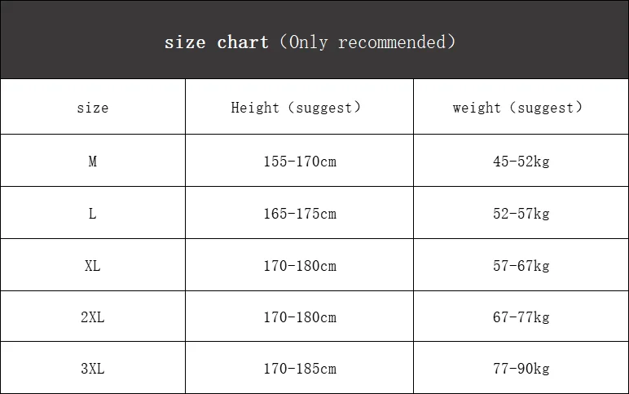
Task: Select the L size cell
Action: (x=92, y=214)
